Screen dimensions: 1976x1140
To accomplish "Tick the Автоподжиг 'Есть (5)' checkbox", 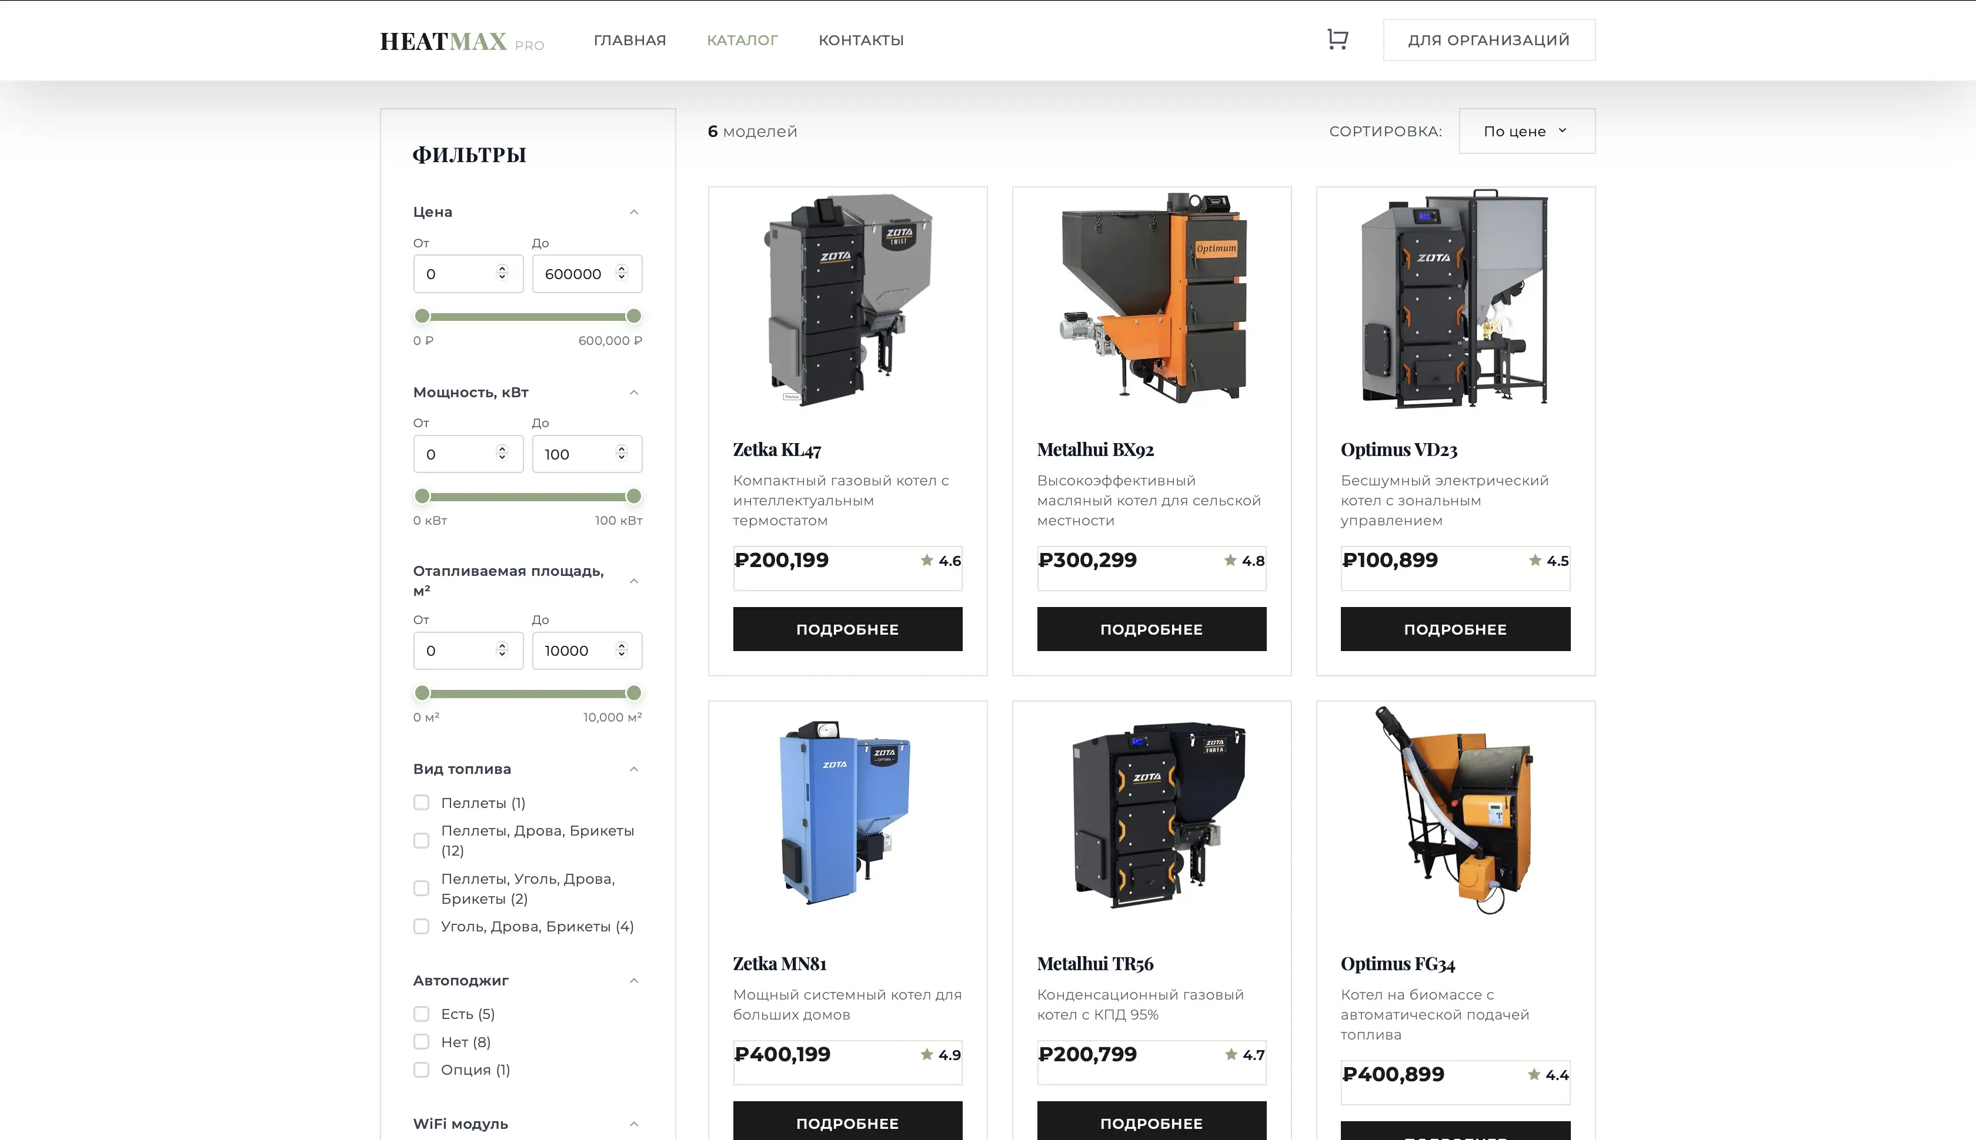I will 422,1014.
